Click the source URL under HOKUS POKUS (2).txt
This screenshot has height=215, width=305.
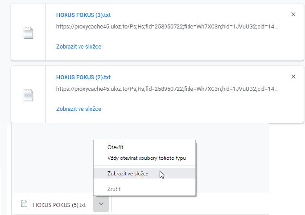tap(167, 89)
